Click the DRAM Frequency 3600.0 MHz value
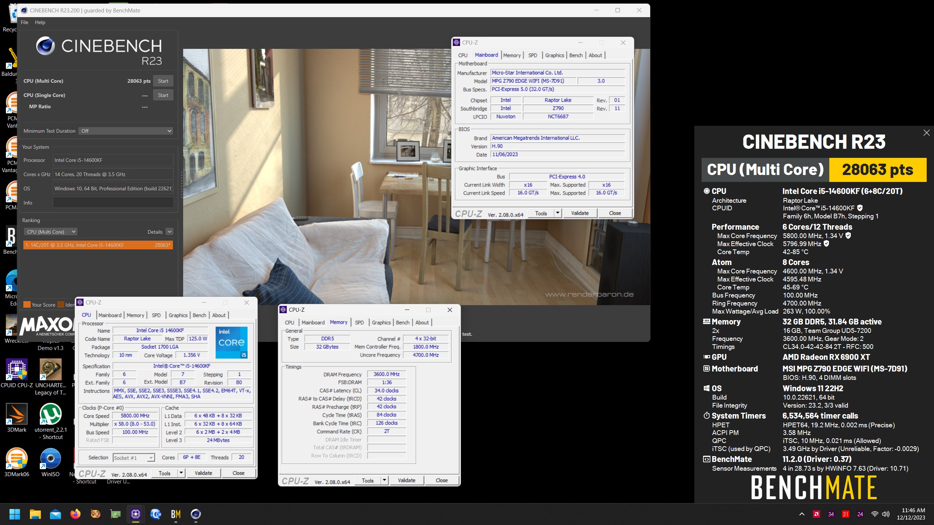This screenshot has height=525, width=934. point(386,374)
